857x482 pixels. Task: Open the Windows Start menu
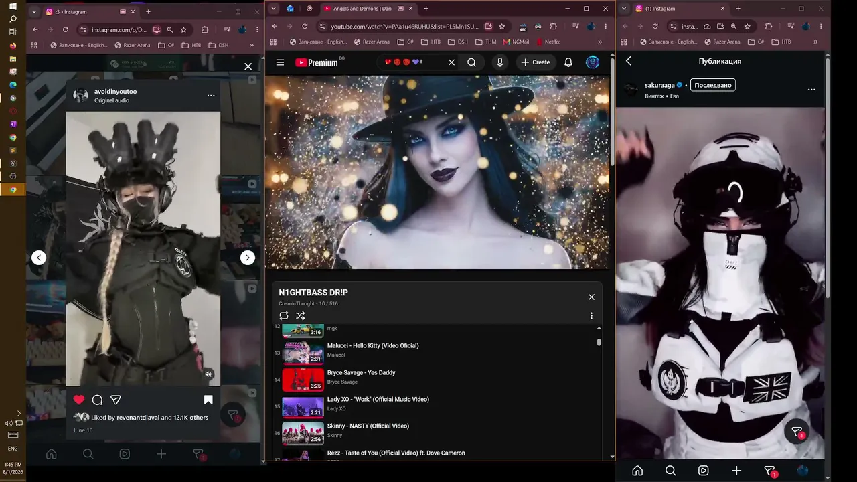[13, 7]
